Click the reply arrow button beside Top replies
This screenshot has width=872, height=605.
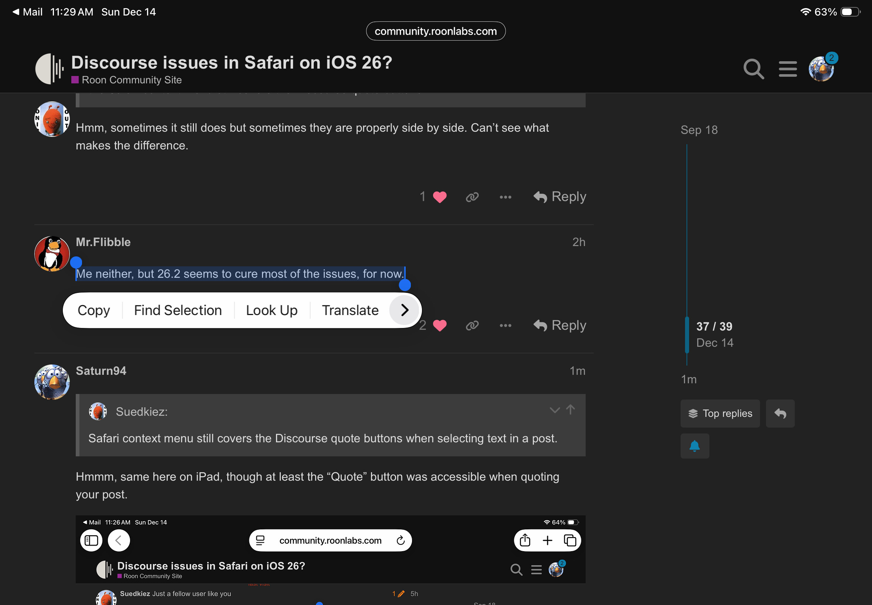[x=780, y=414]
